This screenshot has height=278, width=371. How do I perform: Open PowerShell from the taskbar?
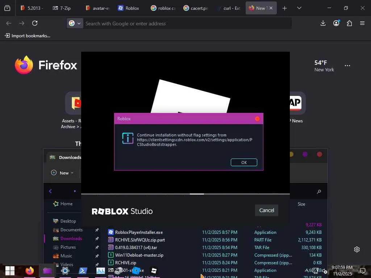coord(83,271)
